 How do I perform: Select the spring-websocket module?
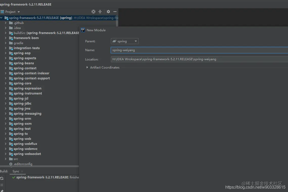(27, 154)
